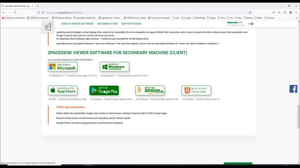This screenshot has width=300, height=168.
Task: Select the spacedesk Multi Monitor tab
Action: [x=17, y=6]
